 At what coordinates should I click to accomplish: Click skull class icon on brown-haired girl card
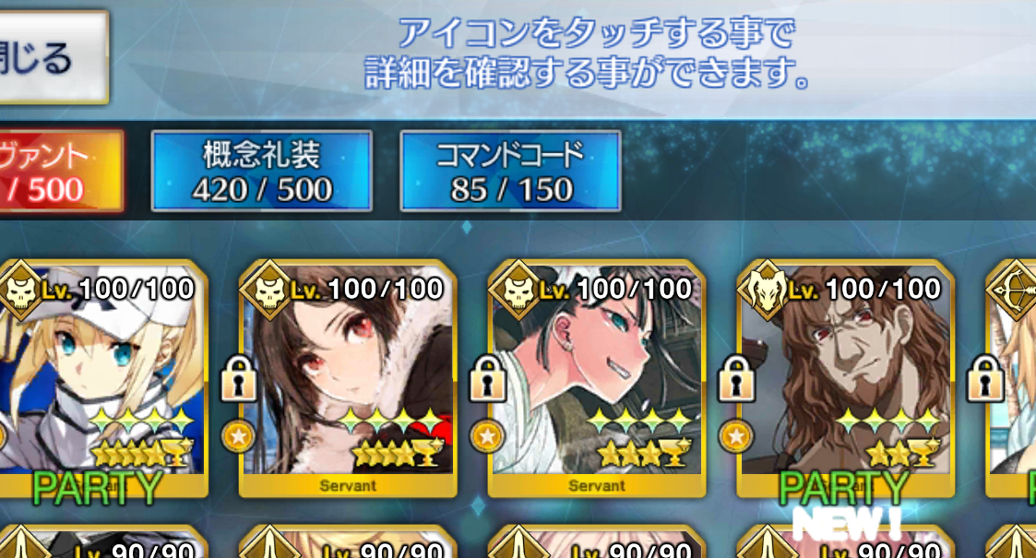(269, 291)
